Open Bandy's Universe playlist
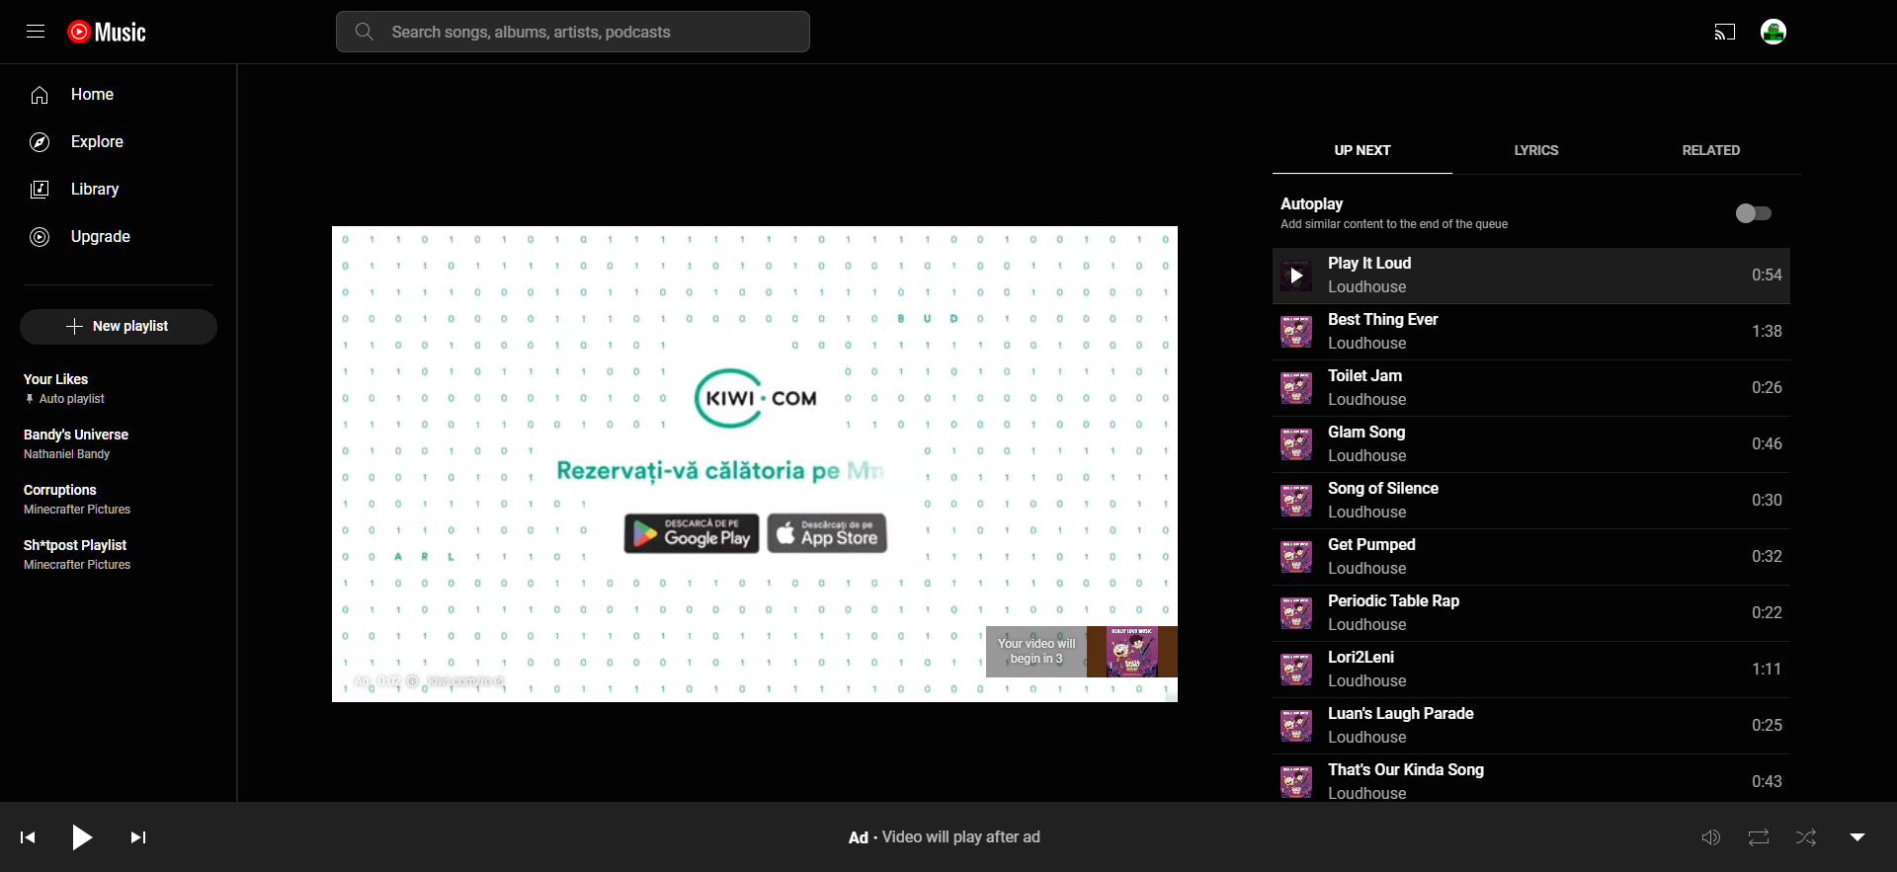 76,435
